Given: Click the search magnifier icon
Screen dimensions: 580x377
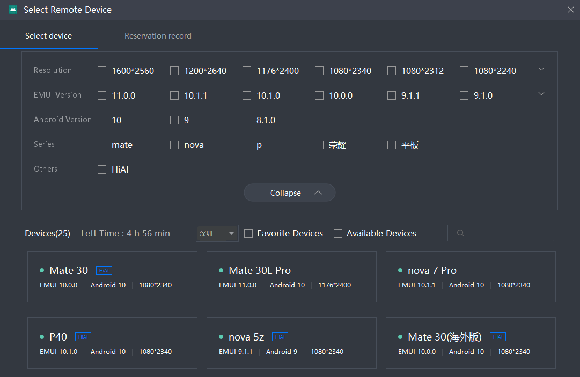Looking at the screenshot, I should pos(460,233).
